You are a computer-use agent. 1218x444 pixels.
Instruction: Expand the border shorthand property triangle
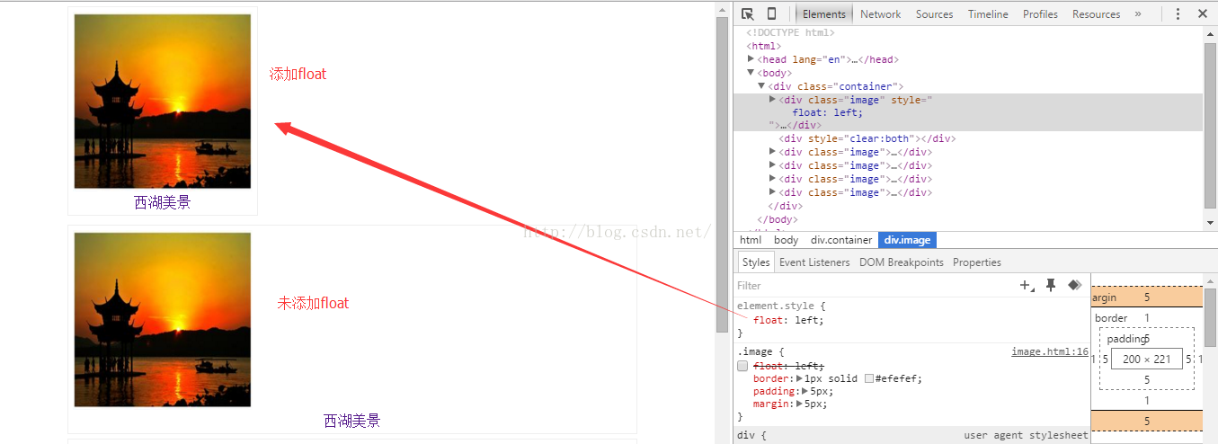799,378
